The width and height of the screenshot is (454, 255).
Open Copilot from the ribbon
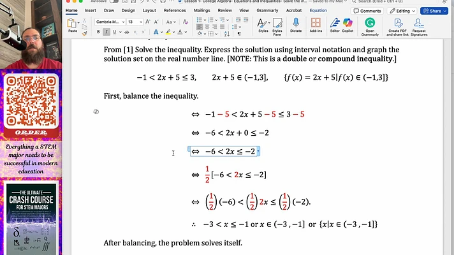[x=348, y=25]
